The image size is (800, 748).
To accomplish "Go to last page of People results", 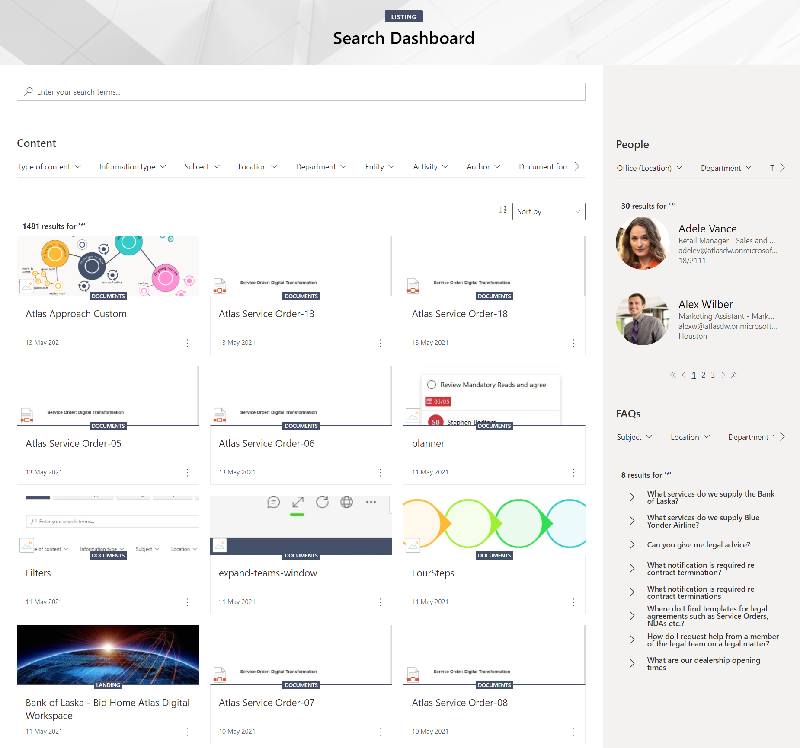I will coord(734,375).
